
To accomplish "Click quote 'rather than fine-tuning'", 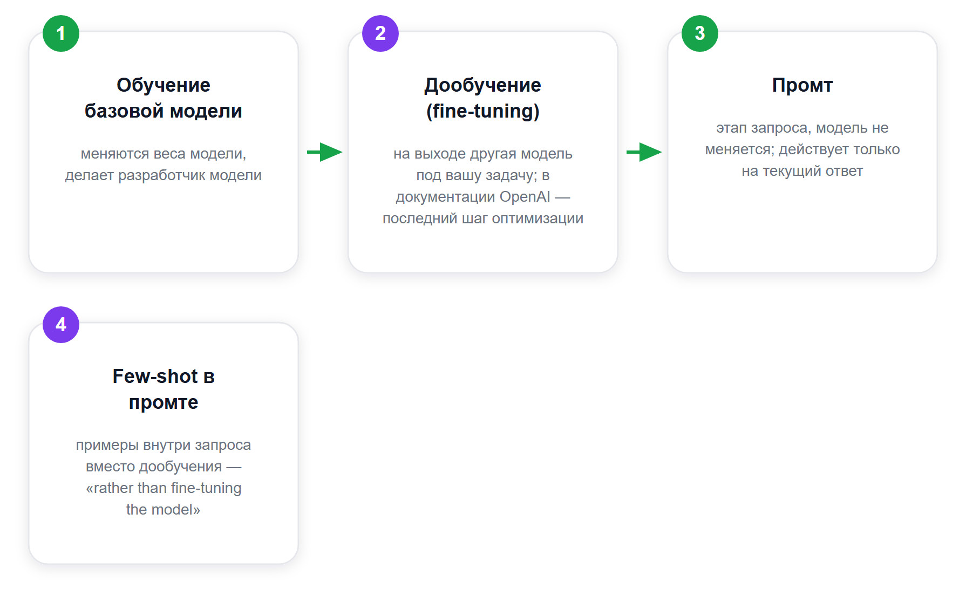I will (x=167, y=488).
